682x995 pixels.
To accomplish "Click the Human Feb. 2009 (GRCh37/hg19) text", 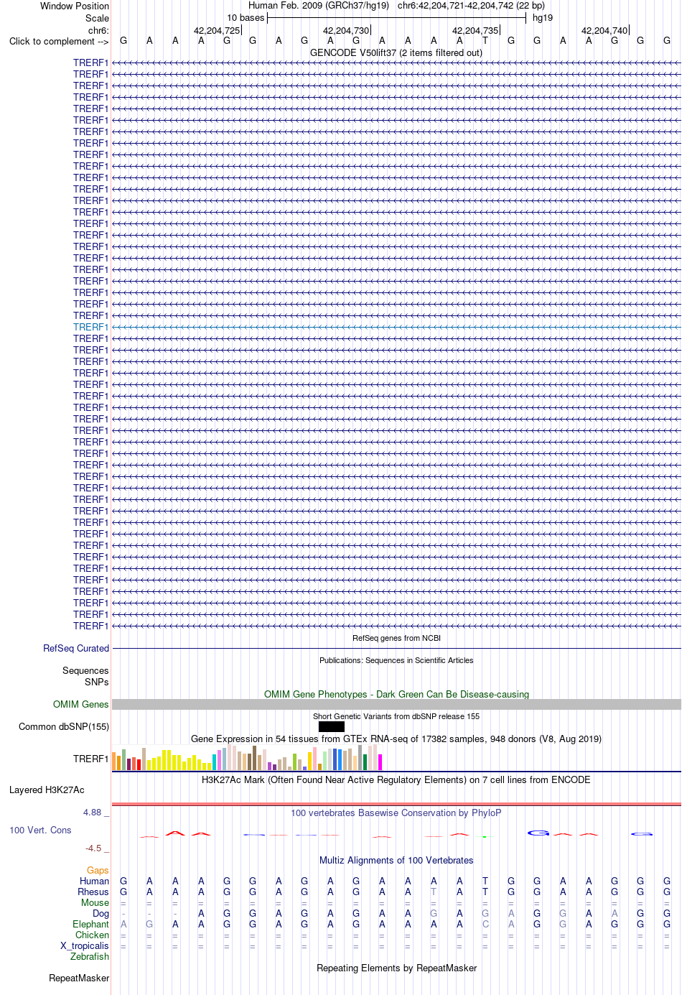I will point(319,6).
